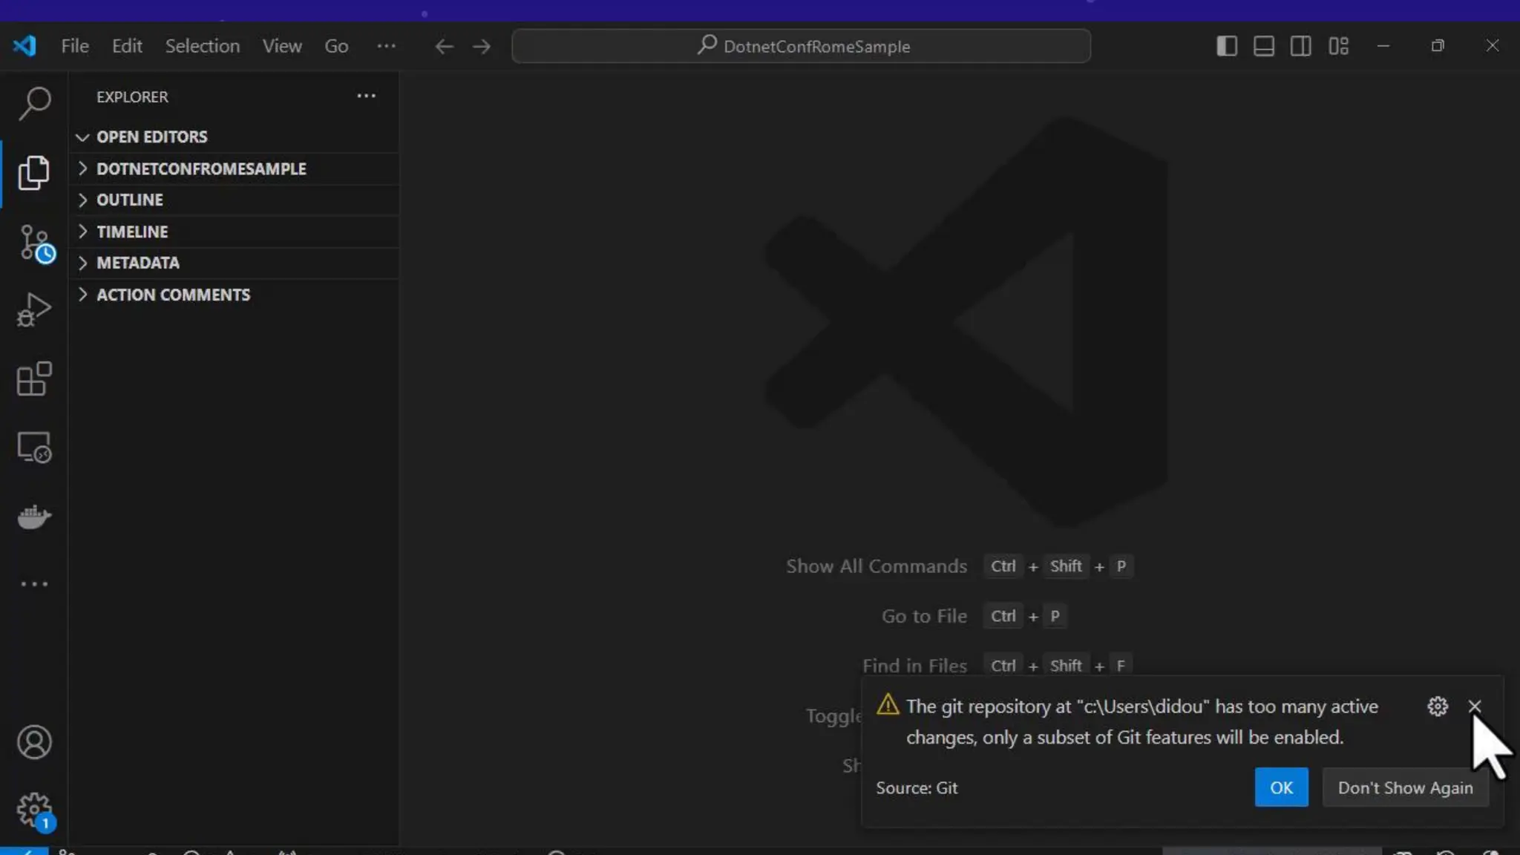Open the Remote Explorer view
The image size is (1520, 855).
pos(34,448)
